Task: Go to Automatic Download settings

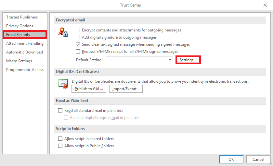Action: [24, 52]
